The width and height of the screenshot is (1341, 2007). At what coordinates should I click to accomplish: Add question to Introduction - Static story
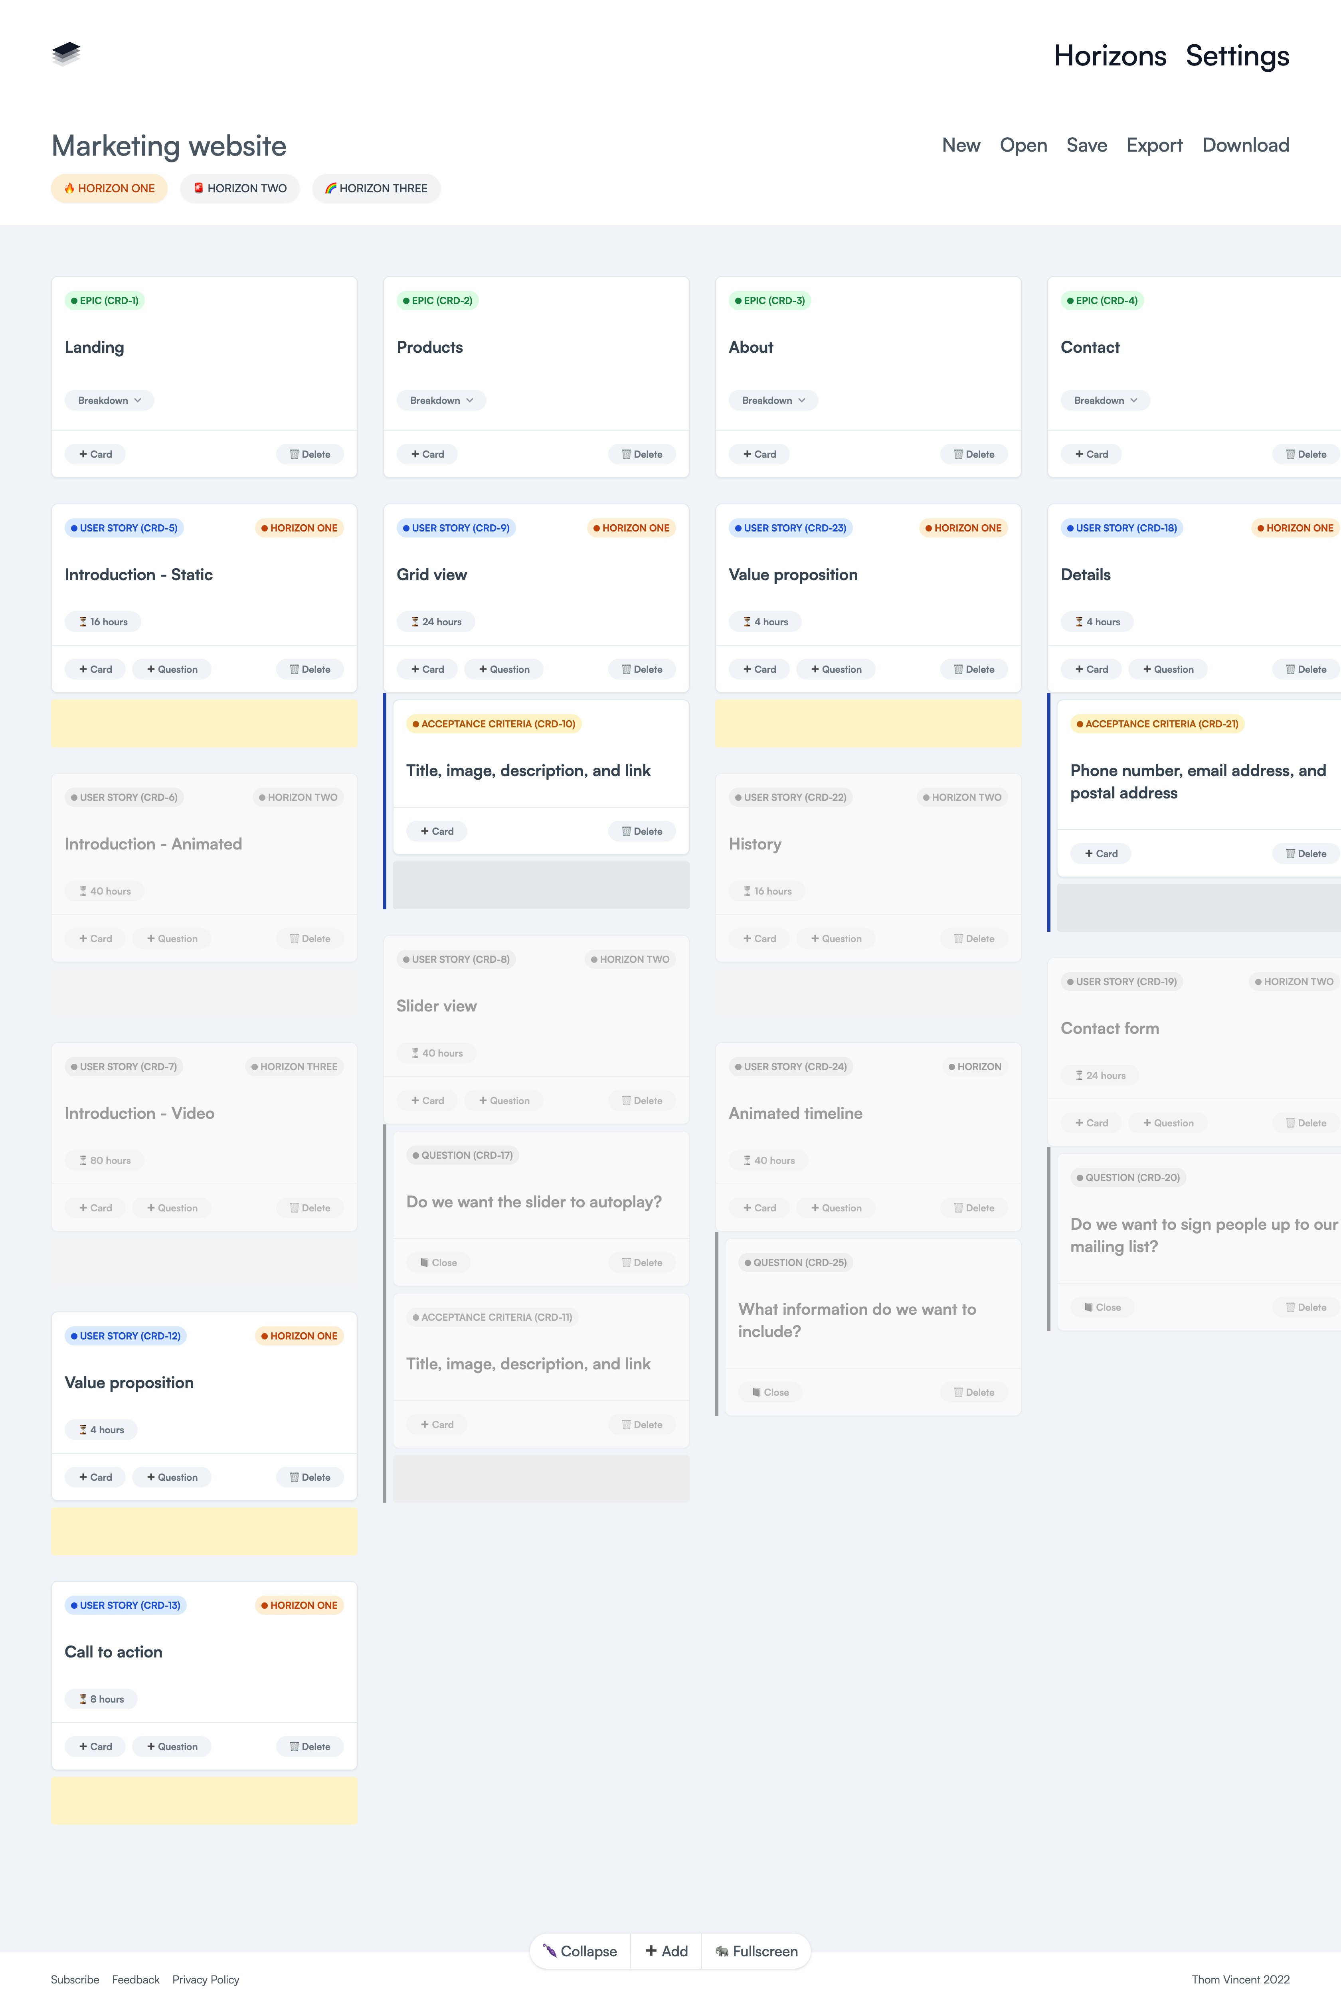click(172, 669)
